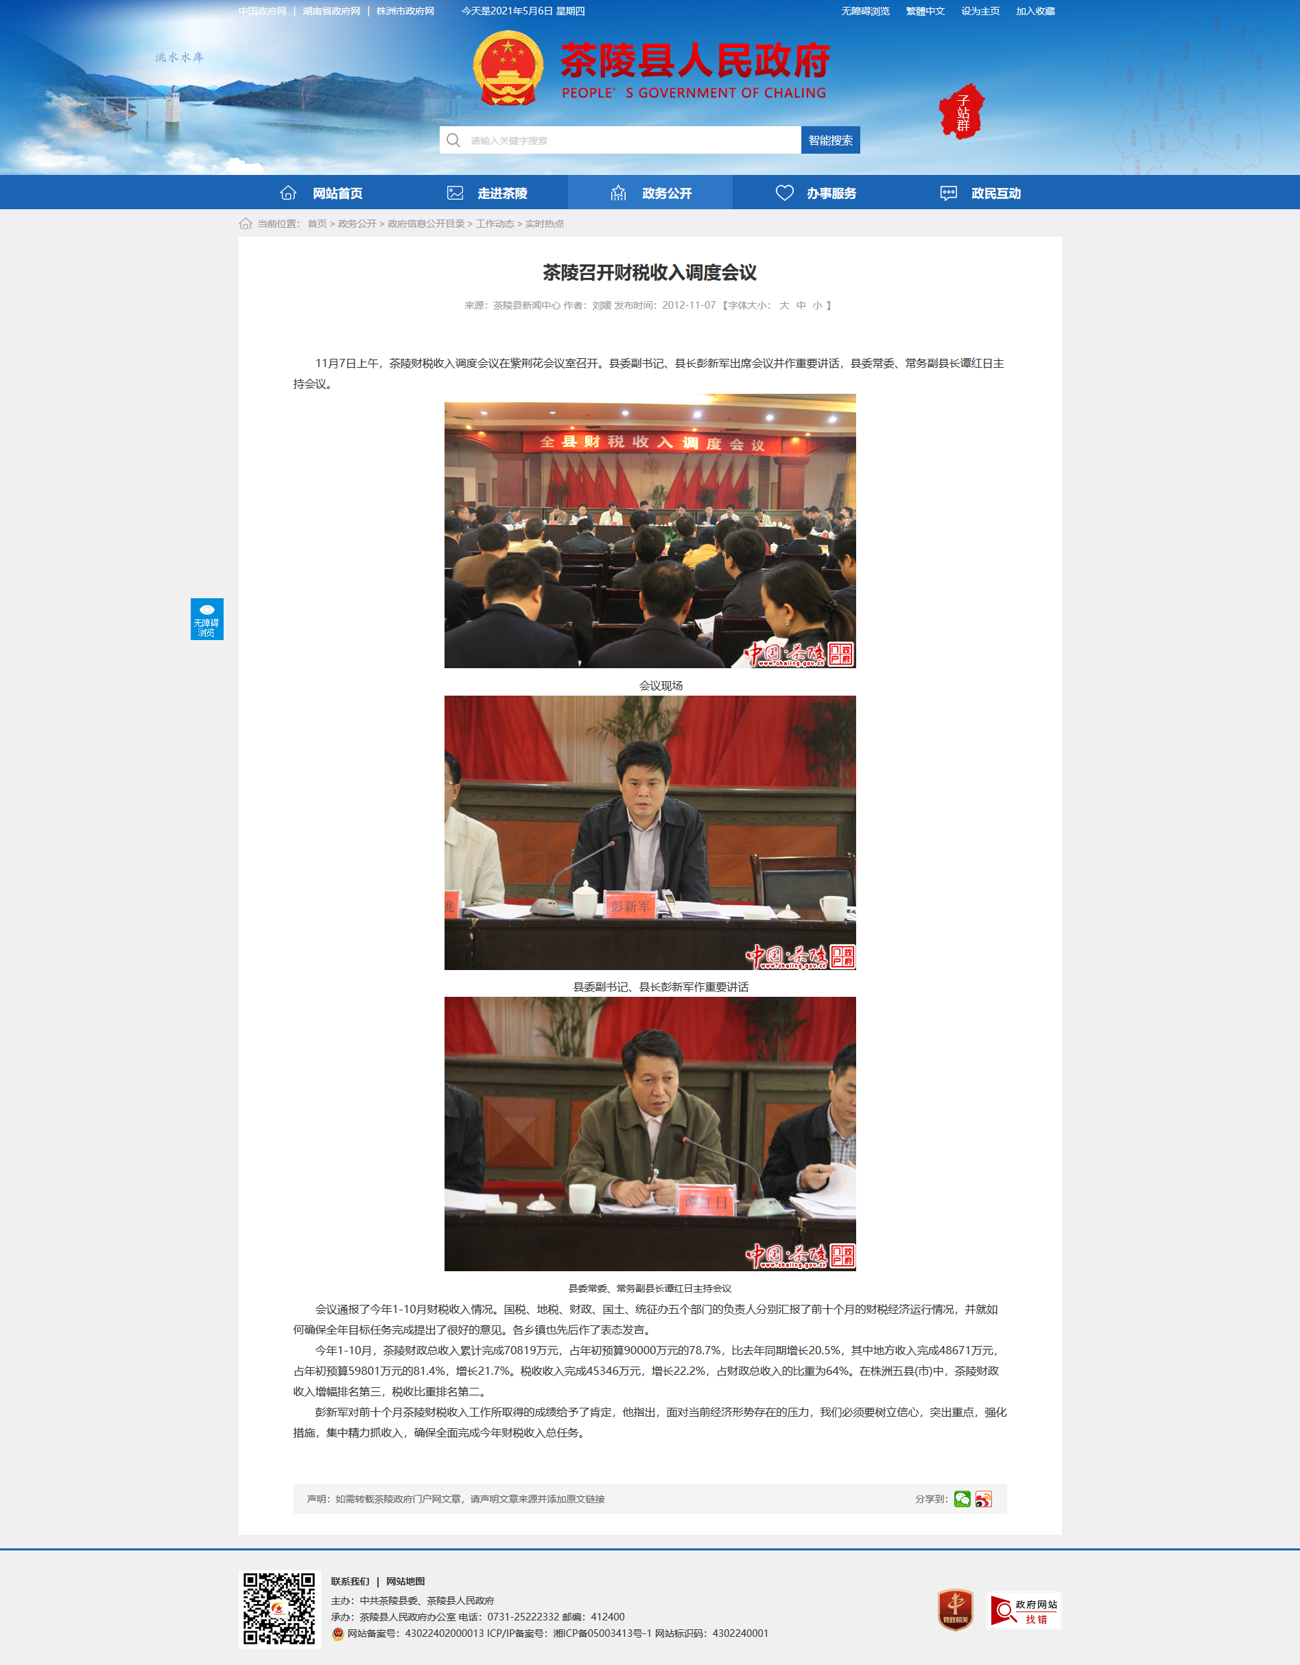Click the 智能搜索 button
Viewport: 1300px width, 1665px height.
(830, 140)
